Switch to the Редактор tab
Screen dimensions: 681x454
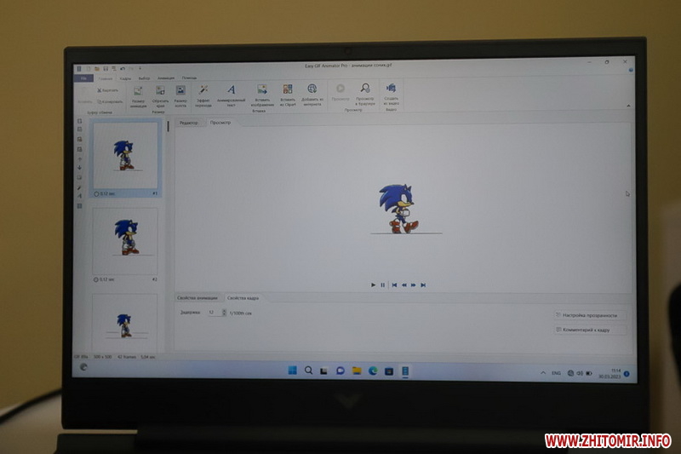pyautogui.click(x=188, y=123)
